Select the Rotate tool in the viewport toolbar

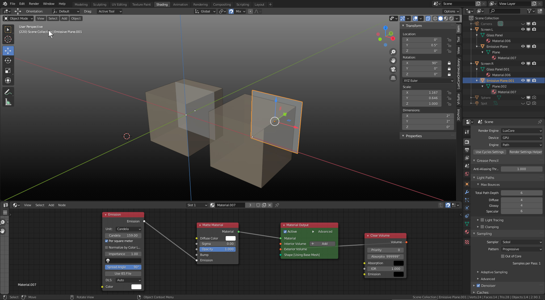tap(8, 61)
